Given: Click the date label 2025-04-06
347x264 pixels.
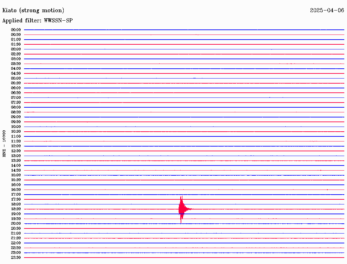Looking at the screenshot, I should pos(327,10).
